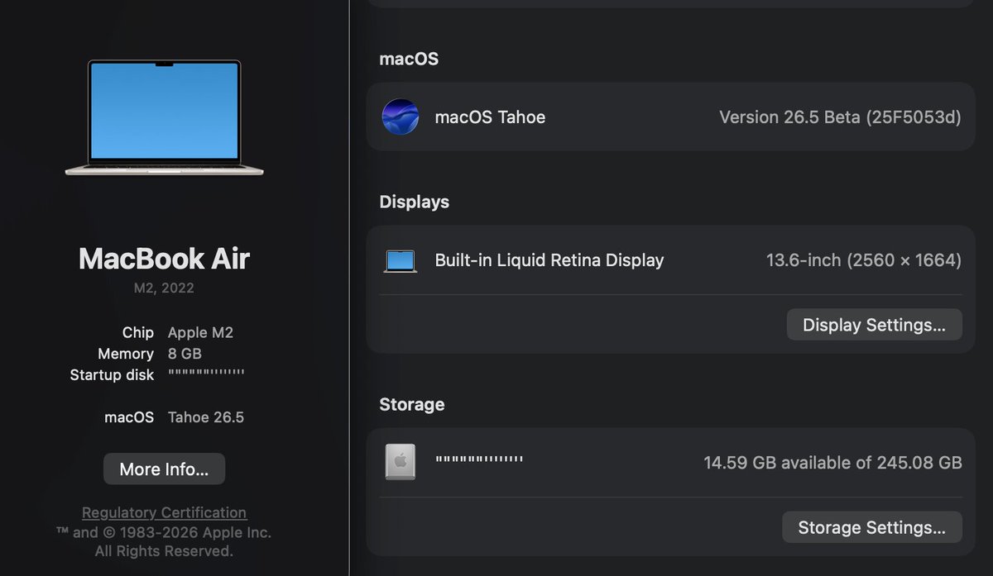Select the '8 GB' memory value
The image size is (993, 576).
[x=185, y=354]
